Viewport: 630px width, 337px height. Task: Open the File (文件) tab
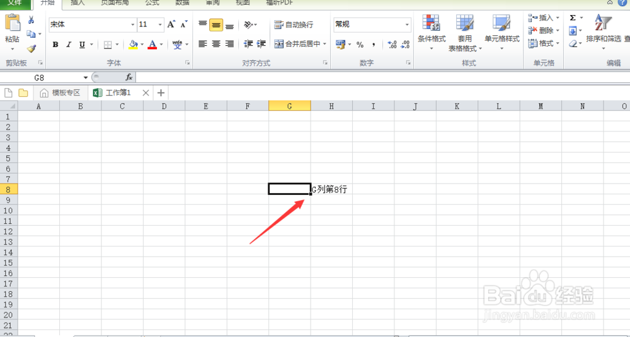click(16, 3)
